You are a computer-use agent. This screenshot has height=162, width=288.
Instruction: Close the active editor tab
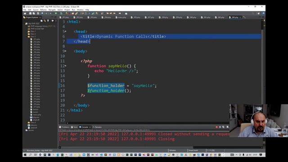coord(240,17)
